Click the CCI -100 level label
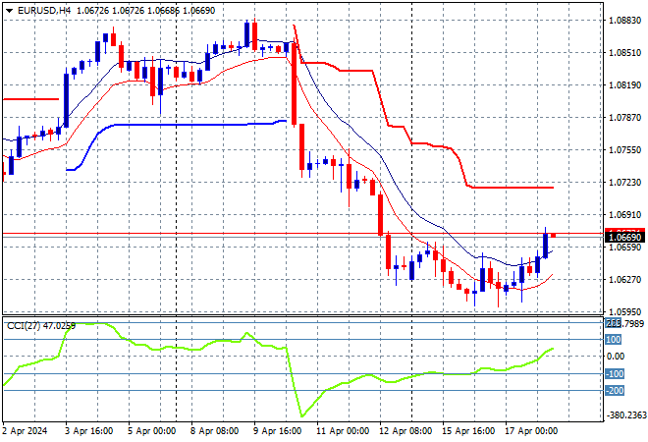Viewport: 648px width, 442px height. tap(614, 374)
